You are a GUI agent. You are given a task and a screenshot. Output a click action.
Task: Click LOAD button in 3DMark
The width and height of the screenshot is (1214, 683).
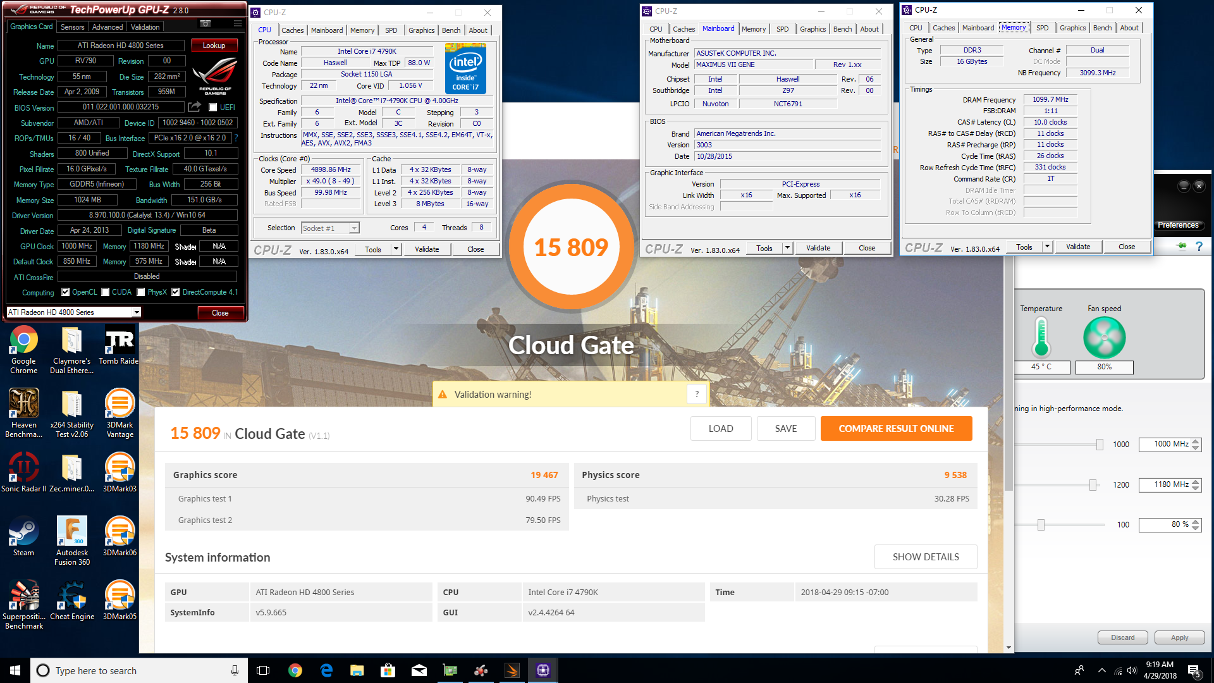click(721, 428)
